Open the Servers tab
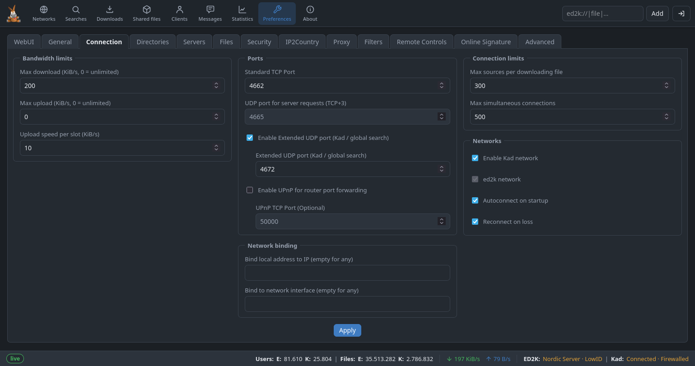This screenshot has width=695, height=366. pyautogui.click(x=194, y=42)
